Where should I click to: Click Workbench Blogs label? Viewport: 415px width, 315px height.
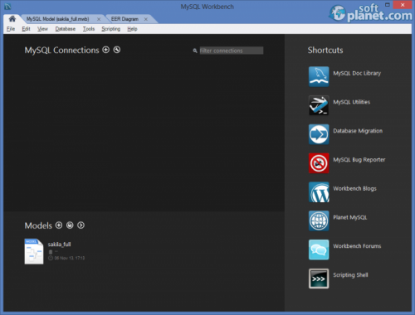tap(354, 188)
